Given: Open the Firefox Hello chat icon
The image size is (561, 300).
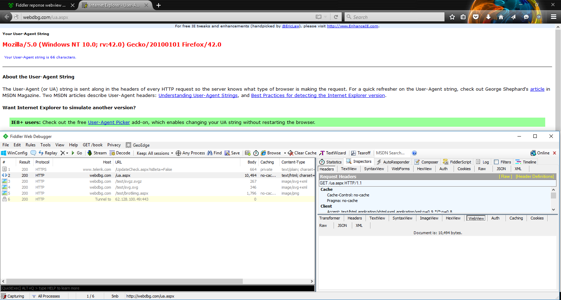Looking at the screenshot, I should point(526,17).
